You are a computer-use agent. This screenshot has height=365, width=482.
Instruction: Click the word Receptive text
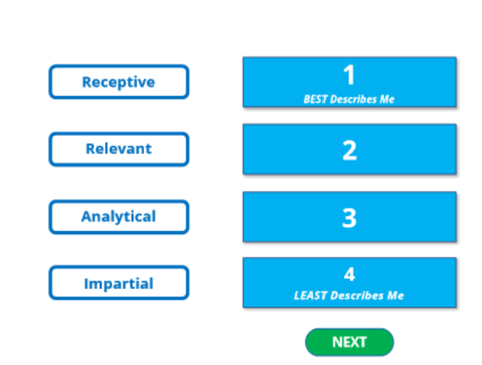(x=119, y=82)
